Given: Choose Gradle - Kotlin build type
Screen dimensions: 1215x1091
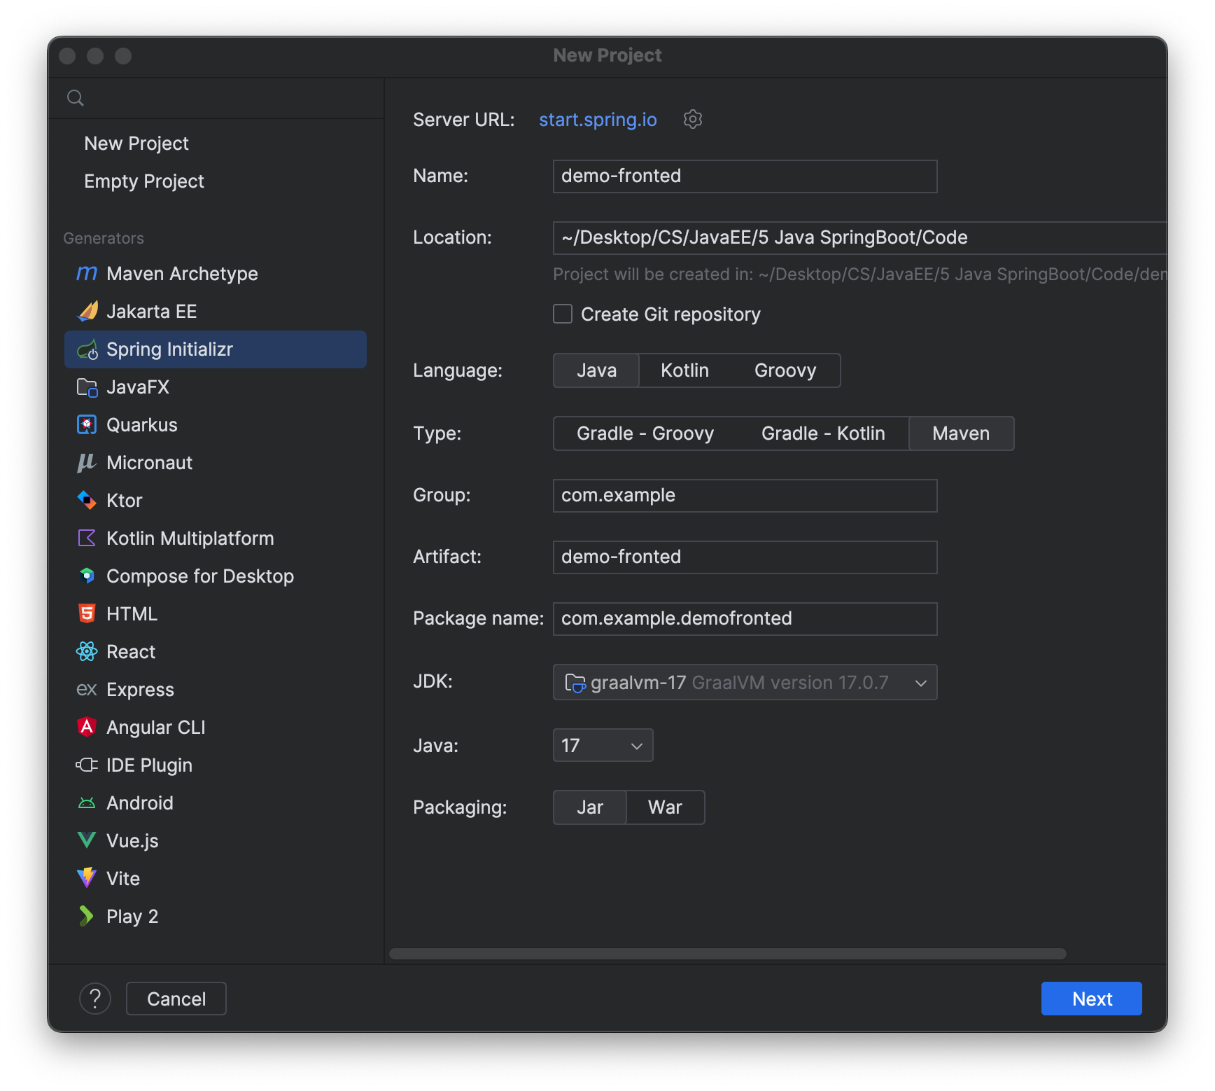Looking at the screenshot, I should [822, 433].
